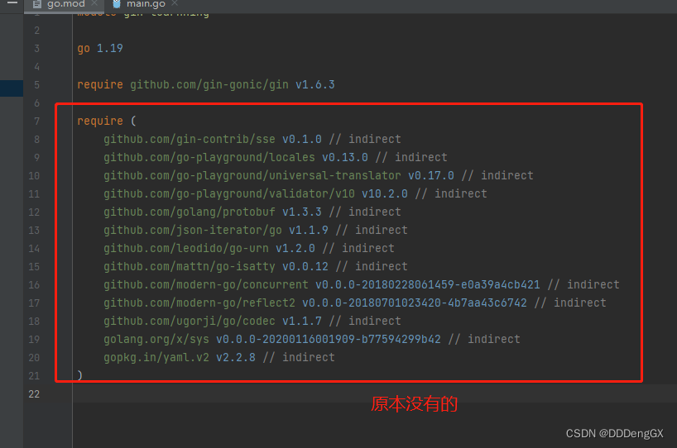The height and width of the screenshot is (448, 677).
Task: Click the closing parenthesis on line 21
Action: click(79, 375)
